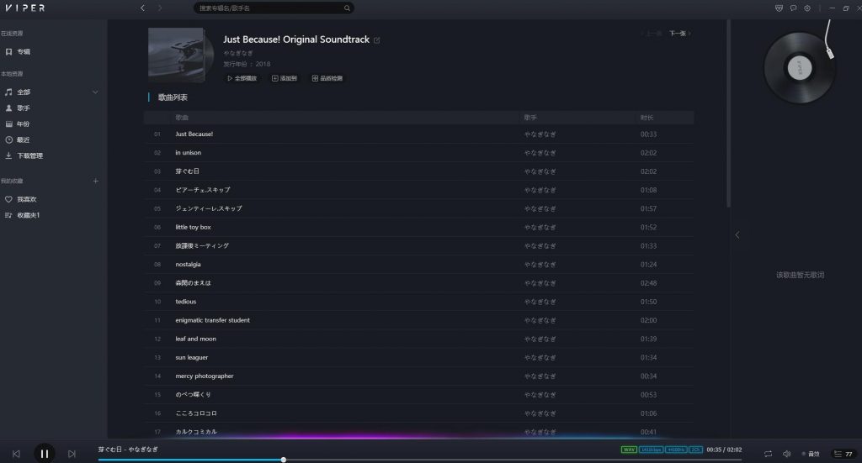Open the settings gear icon in title bar
Viewport: 862px width, 463px height.
point(807,8)
